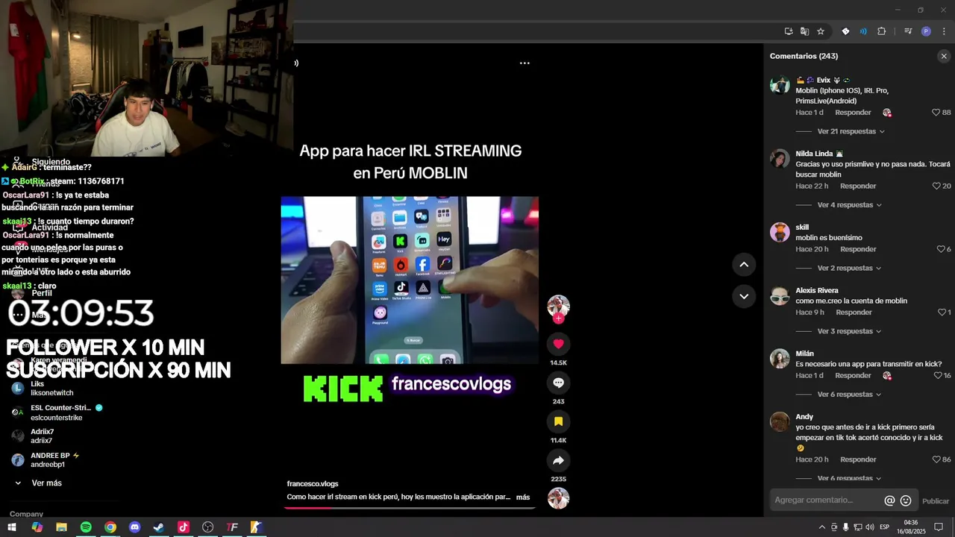Expand Ver 3 respuestas under Alexis Rivera

coord(849,331)
